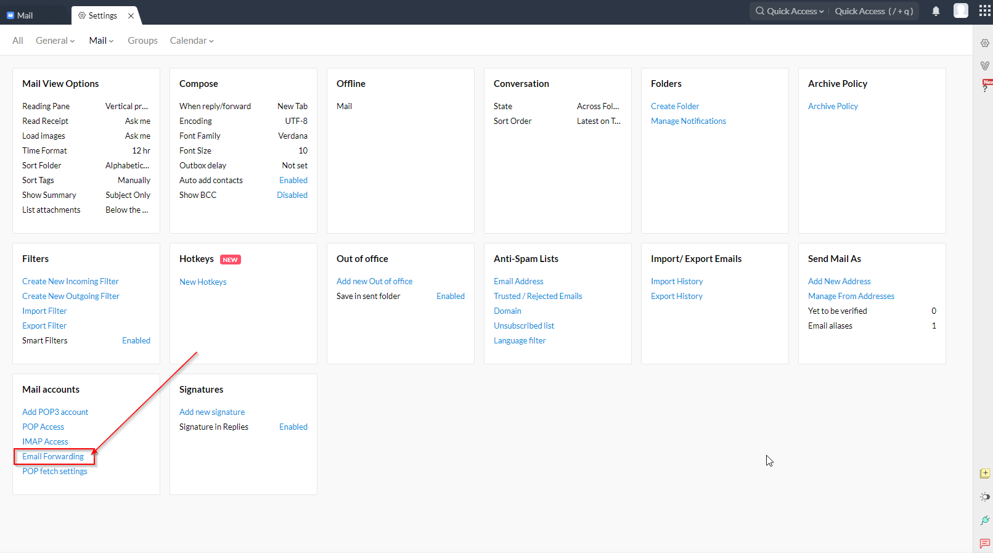Screen dimensions: 993x553
Task: Open the sticky notes icon in sidebar
Action: point(985,473)
